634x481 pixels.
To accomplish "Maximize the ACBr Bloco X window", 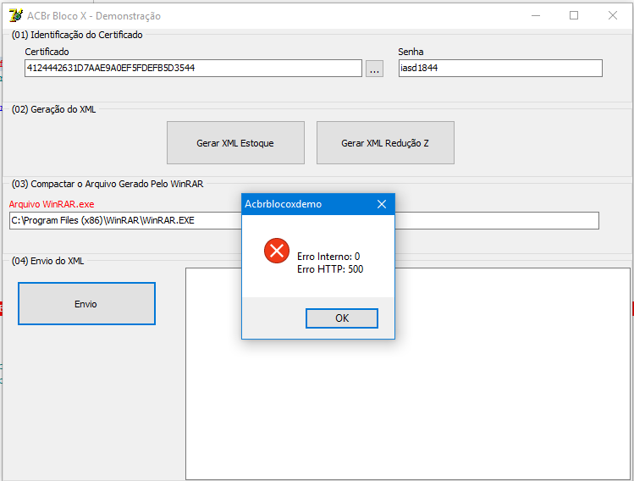I will pos(574,16).
